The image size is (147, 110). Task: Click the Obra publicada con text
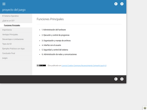click(x=54, y=65)
